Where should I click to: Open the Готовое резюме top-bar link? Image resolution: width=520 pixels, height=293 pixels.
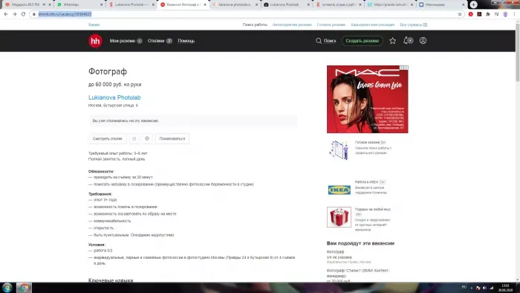coord(331,25)
